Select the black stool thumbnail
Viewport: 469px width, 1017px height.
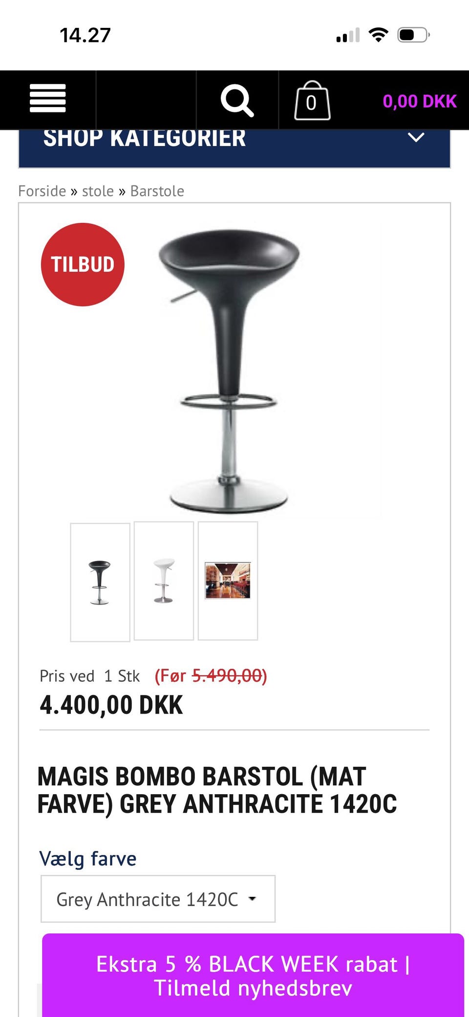pyautogui.click(x=100, y=582)
